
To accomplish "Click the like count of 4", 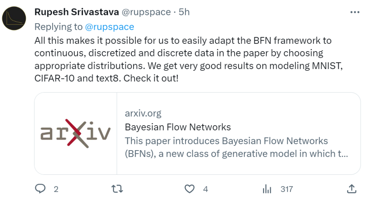I will pos(206,189).
